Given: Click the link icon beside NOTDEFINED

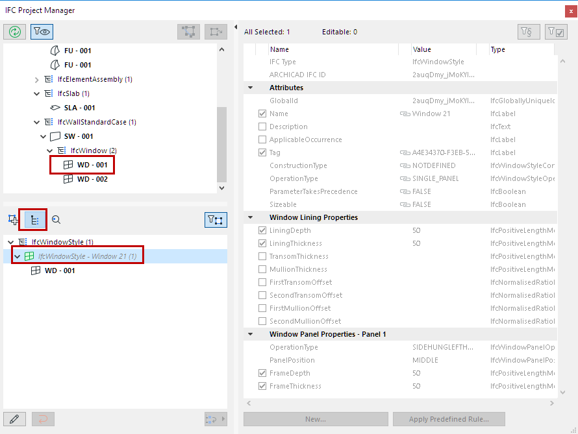Looking at the screenshot, I should point(405,165).
